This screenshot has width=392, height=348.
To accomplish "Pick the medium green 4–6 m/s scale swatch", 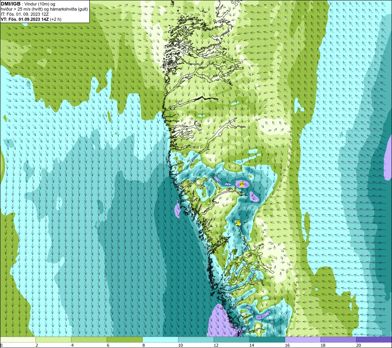I will pyautogui.click(x=89, y=339).
